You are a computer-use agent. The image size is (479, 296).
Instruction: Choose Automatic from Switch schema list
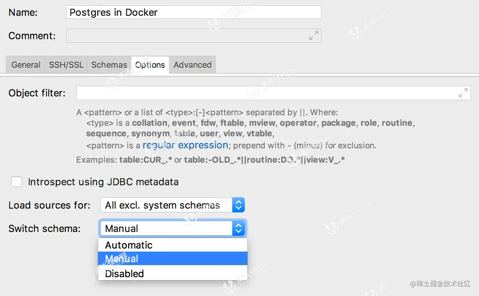tap(129, 245)
